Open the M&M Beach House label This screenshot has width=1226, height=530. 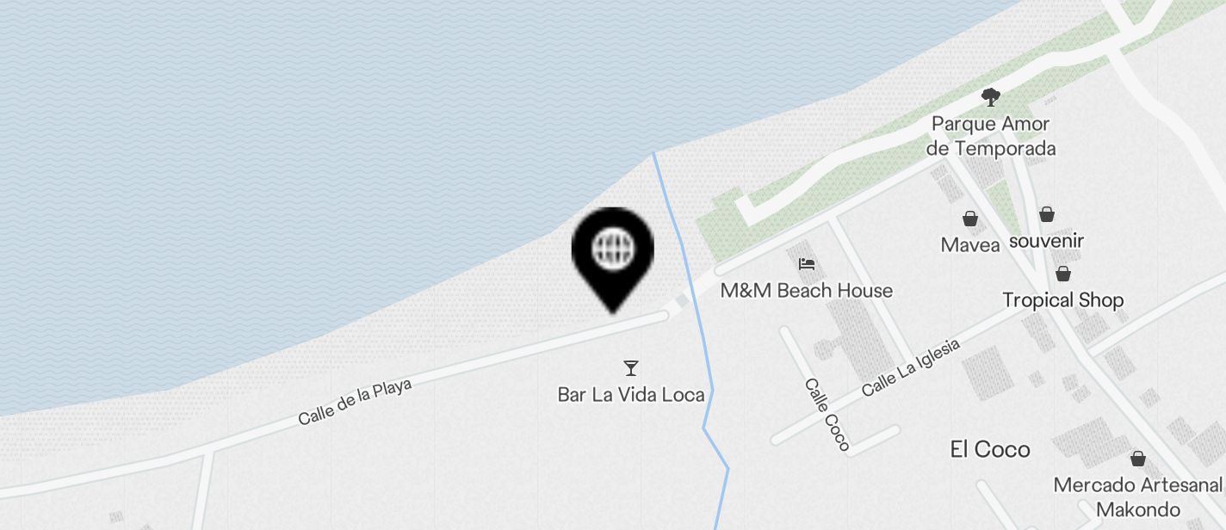[807, 291]
